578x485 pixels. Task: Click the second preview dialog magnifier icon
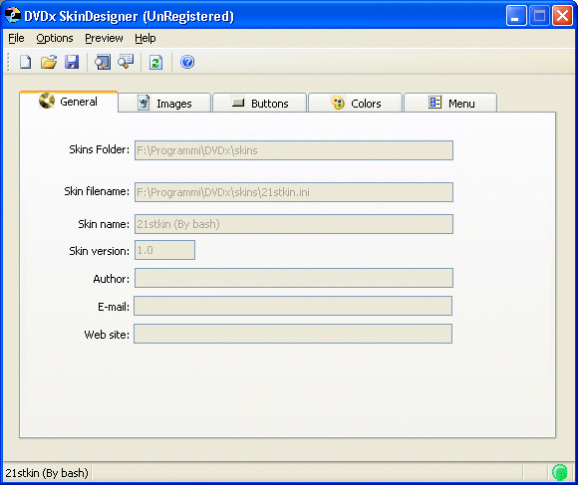126,62
